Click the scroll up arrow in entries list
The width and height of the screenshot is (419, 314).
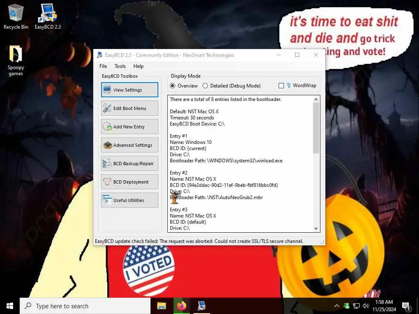[x=316, y=99]
